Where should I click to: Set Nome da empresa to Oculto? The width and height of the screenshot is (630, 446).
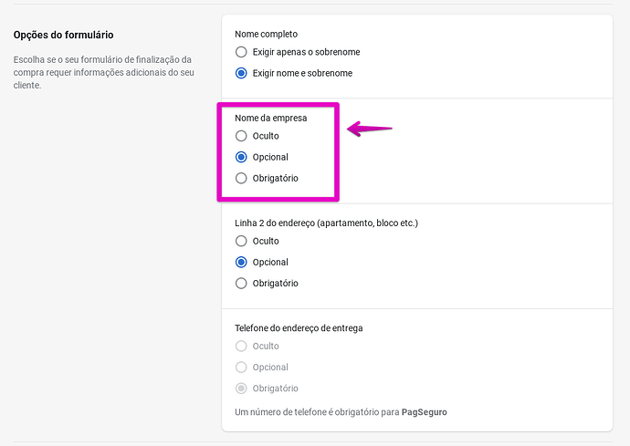click(x=241, y=136)
